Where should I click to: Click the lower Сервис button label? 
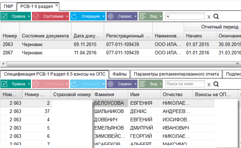pos(125,84)
